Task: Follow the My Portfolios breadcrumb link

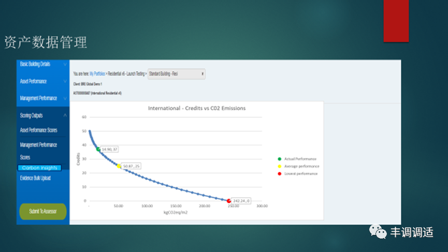Action: coord(97,74)
